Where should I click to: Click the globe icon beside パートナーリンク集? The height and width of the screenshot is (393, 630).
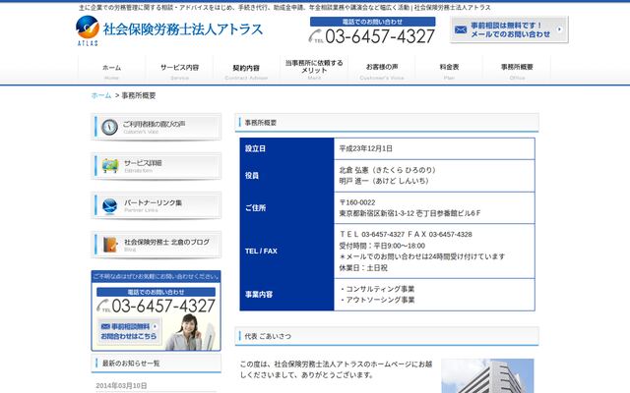109,206
